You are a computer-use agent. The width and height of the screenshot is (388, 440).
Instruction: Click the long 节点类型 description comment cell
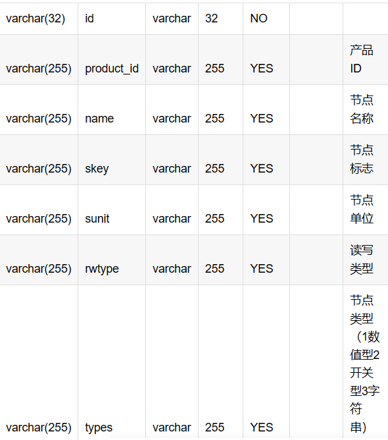pyautogui.click(x=365, y=362)
